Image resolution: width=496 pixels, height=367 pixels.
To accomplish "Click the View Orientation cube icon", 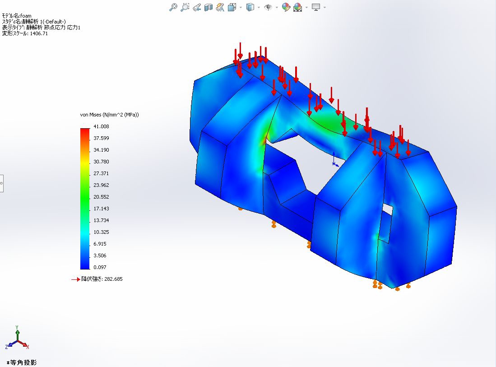I will 232,7.
